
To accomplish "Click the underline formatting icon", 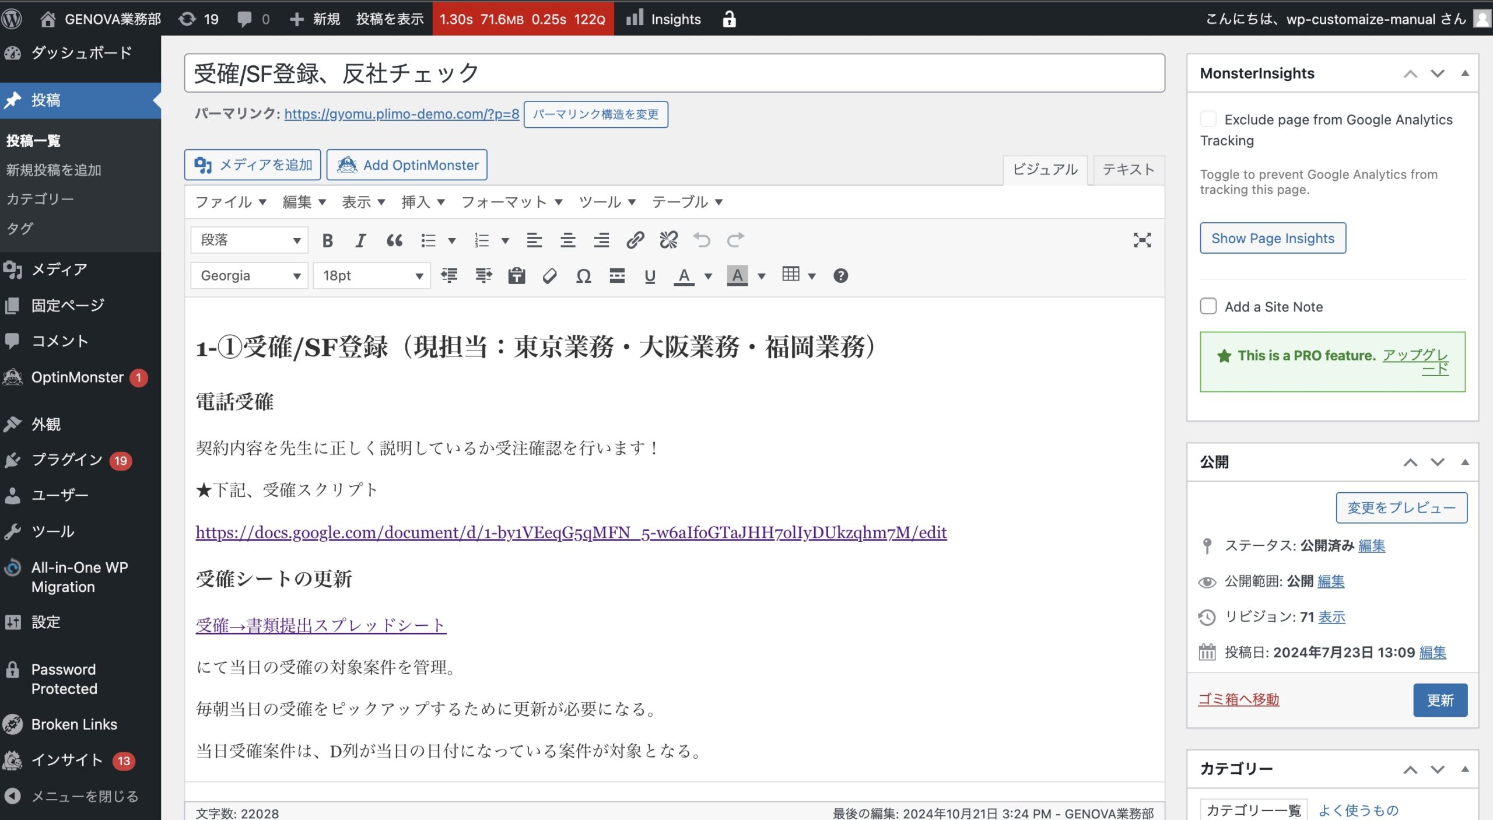I will tap(650, 276).
